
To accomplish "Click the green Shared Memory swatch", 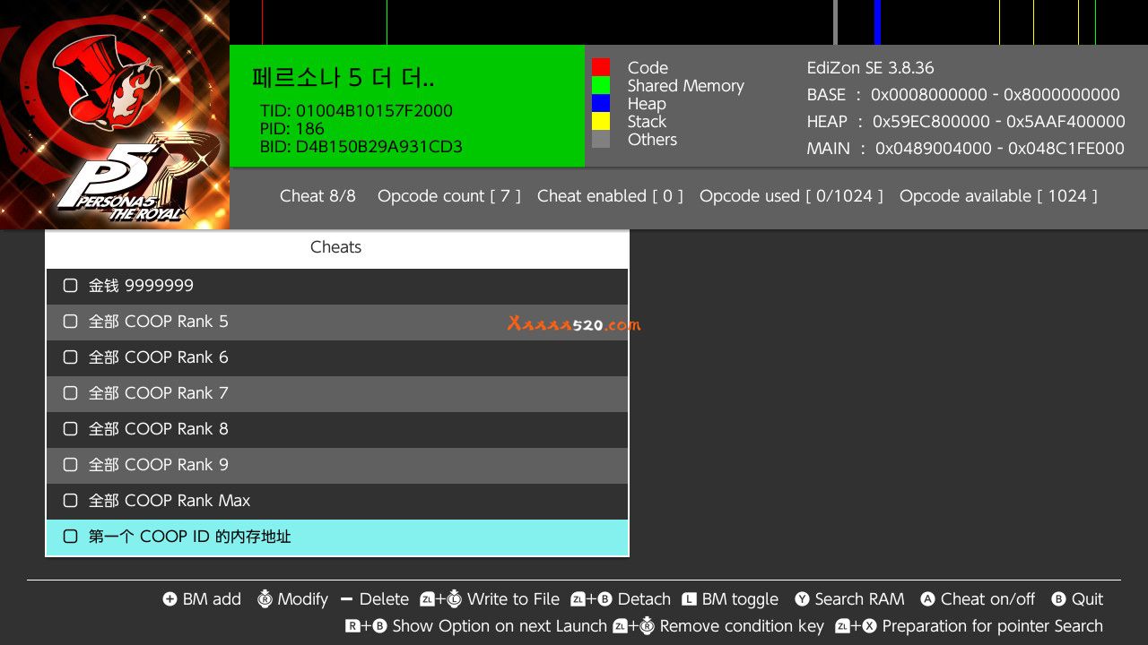I will 601,85.
